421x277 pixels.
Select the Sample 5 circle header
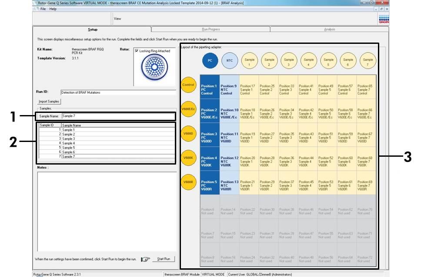[328, 60]
